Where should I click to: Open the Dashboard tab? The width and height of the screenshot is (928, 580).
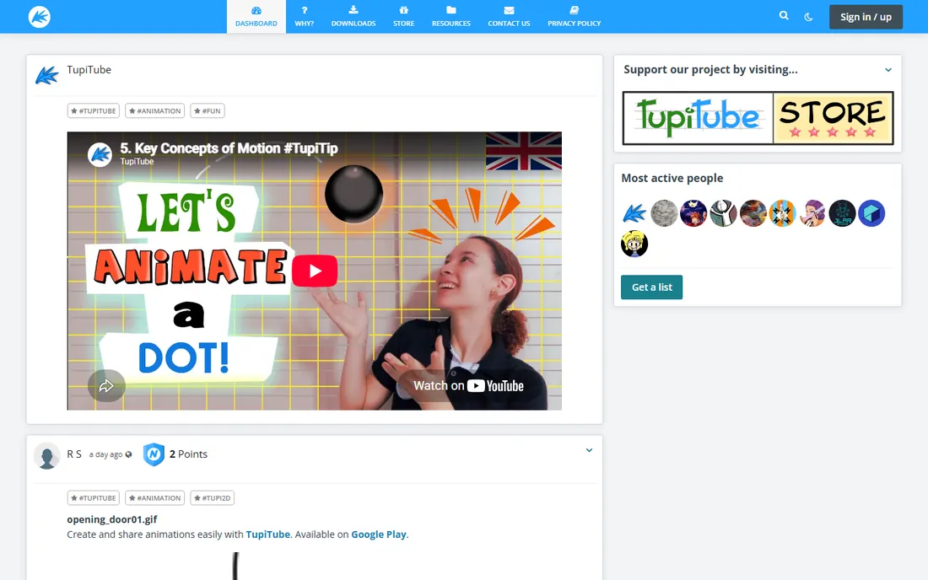(256, 17)
